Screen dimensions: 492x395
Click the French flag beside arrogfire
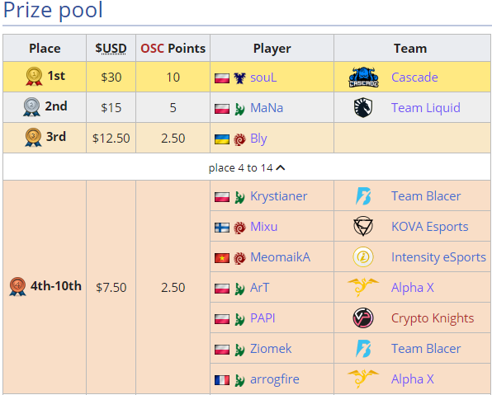(222, 380)
